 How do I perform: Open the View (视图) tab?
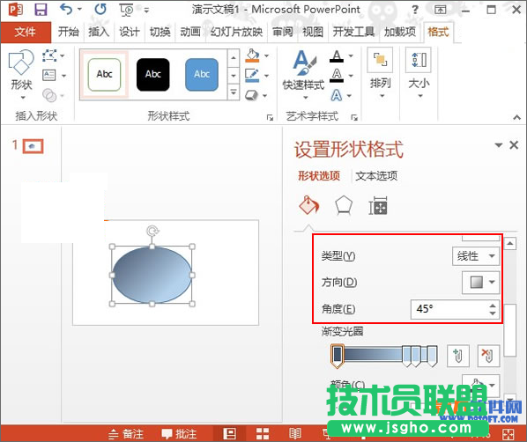coord(313,33)
